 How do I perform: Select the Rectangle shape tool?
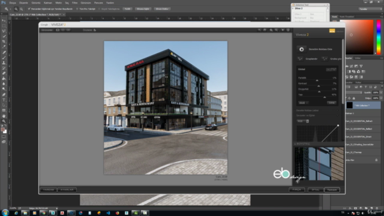coord(4,110)
